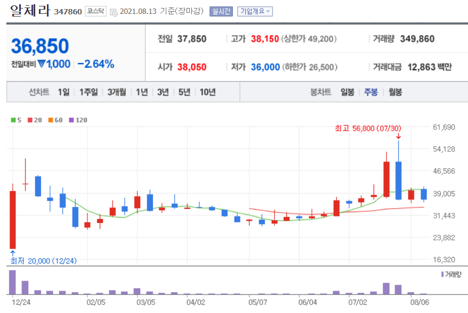Viewport: 468px width, 313px height.
Task: Click the red 20 moving average legend swatch
Action: [x=30, y=120]
